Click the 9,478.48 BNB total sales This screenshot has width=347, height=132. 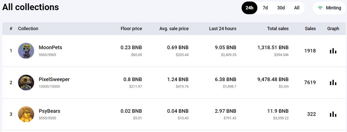pos(273,79)
